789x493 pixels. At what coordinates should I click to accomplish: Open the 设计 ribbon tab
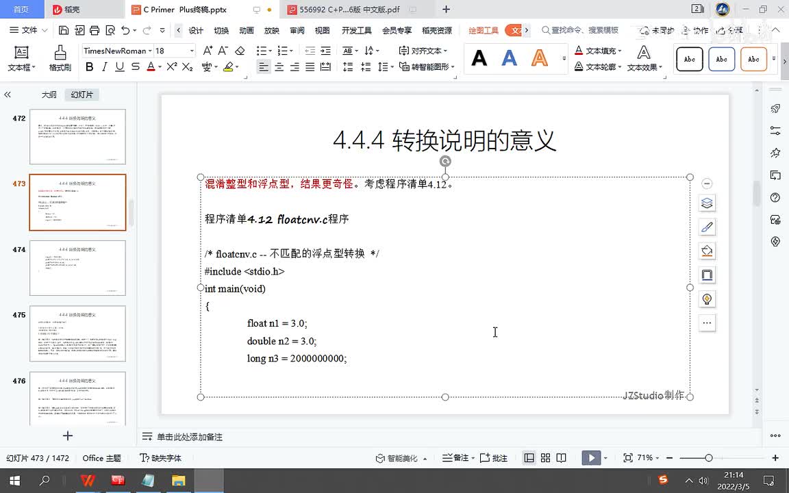(x=196, y=30)
